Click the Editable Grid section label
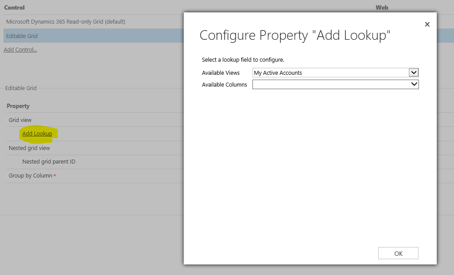Screen dimensions: 454x275 pos(21,88)
